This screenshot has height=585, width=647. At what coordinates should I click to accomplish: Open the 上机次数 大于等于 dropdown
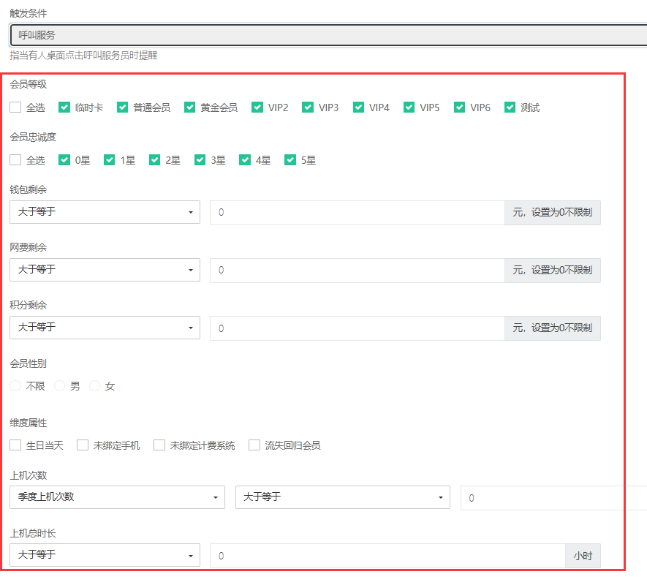tap(343, 497)
